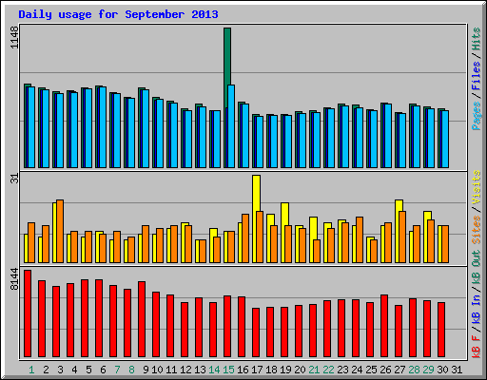Click the orange Sites bar for day 21
Image resolution: width=487 pixels, height=380 pixels.
tap(317, 251)
